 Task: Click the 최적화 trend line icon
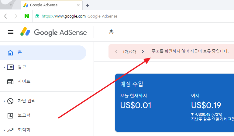(10, 130)
